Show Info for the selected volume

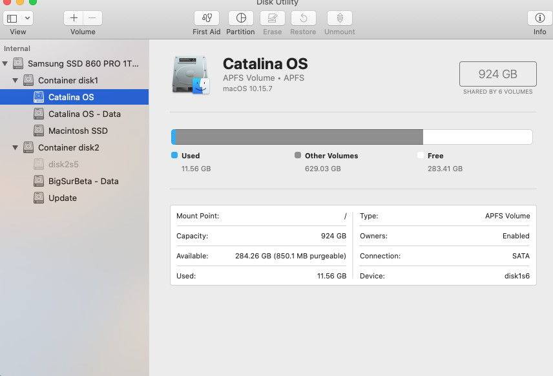click(539, 18)
